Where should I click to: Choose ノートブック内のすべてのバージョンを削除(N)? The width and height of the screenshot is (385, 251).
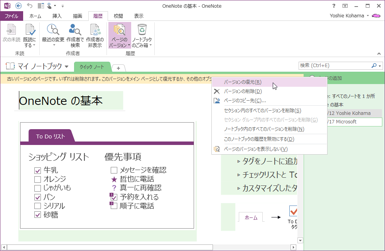tap(269, 129)
